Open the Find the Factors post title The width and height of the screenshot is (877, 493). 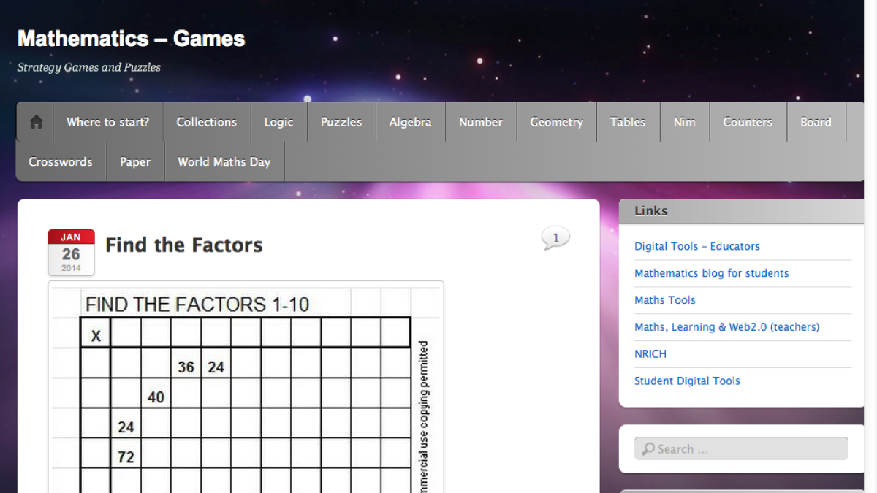pyautogui.click(x=183, y=245)
